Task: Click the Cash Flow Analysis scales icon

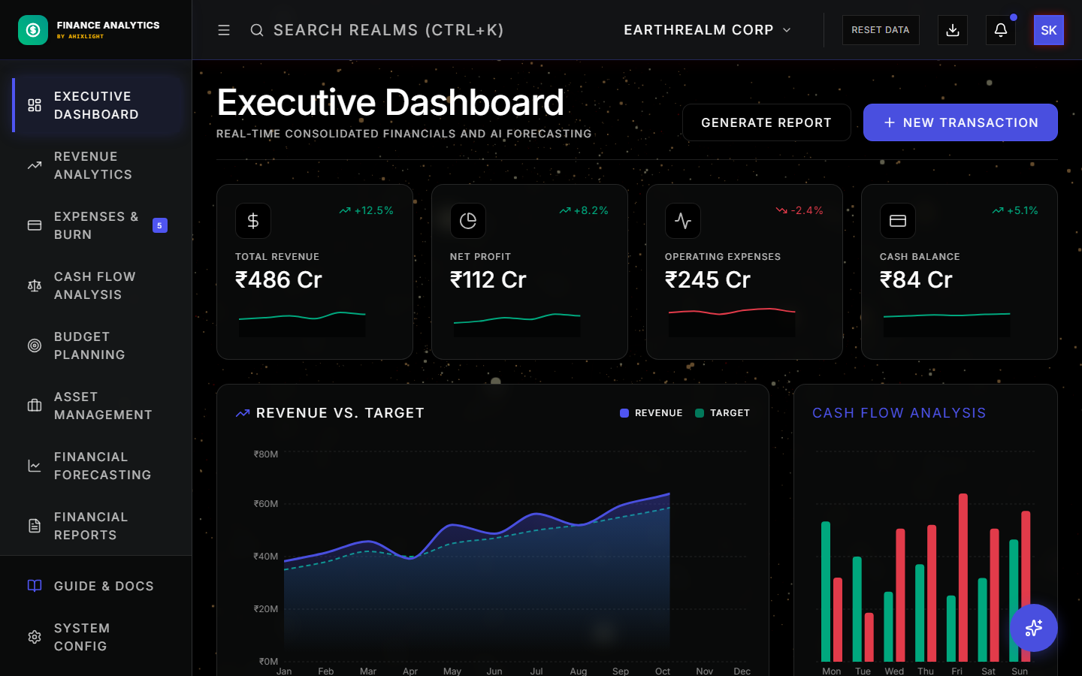Action: click(x=35, y=285)
